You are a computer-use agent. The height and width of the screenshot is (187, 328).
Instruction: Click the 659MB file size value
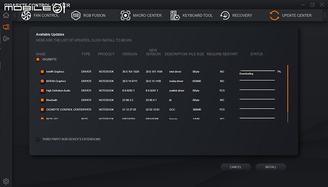click(x=197, y=81)
